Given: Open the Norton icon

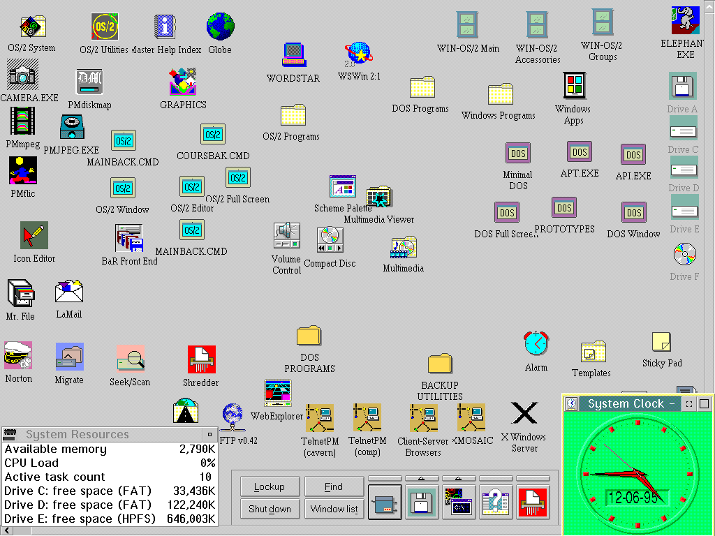Looking at the screenshot, I should 18,355.
